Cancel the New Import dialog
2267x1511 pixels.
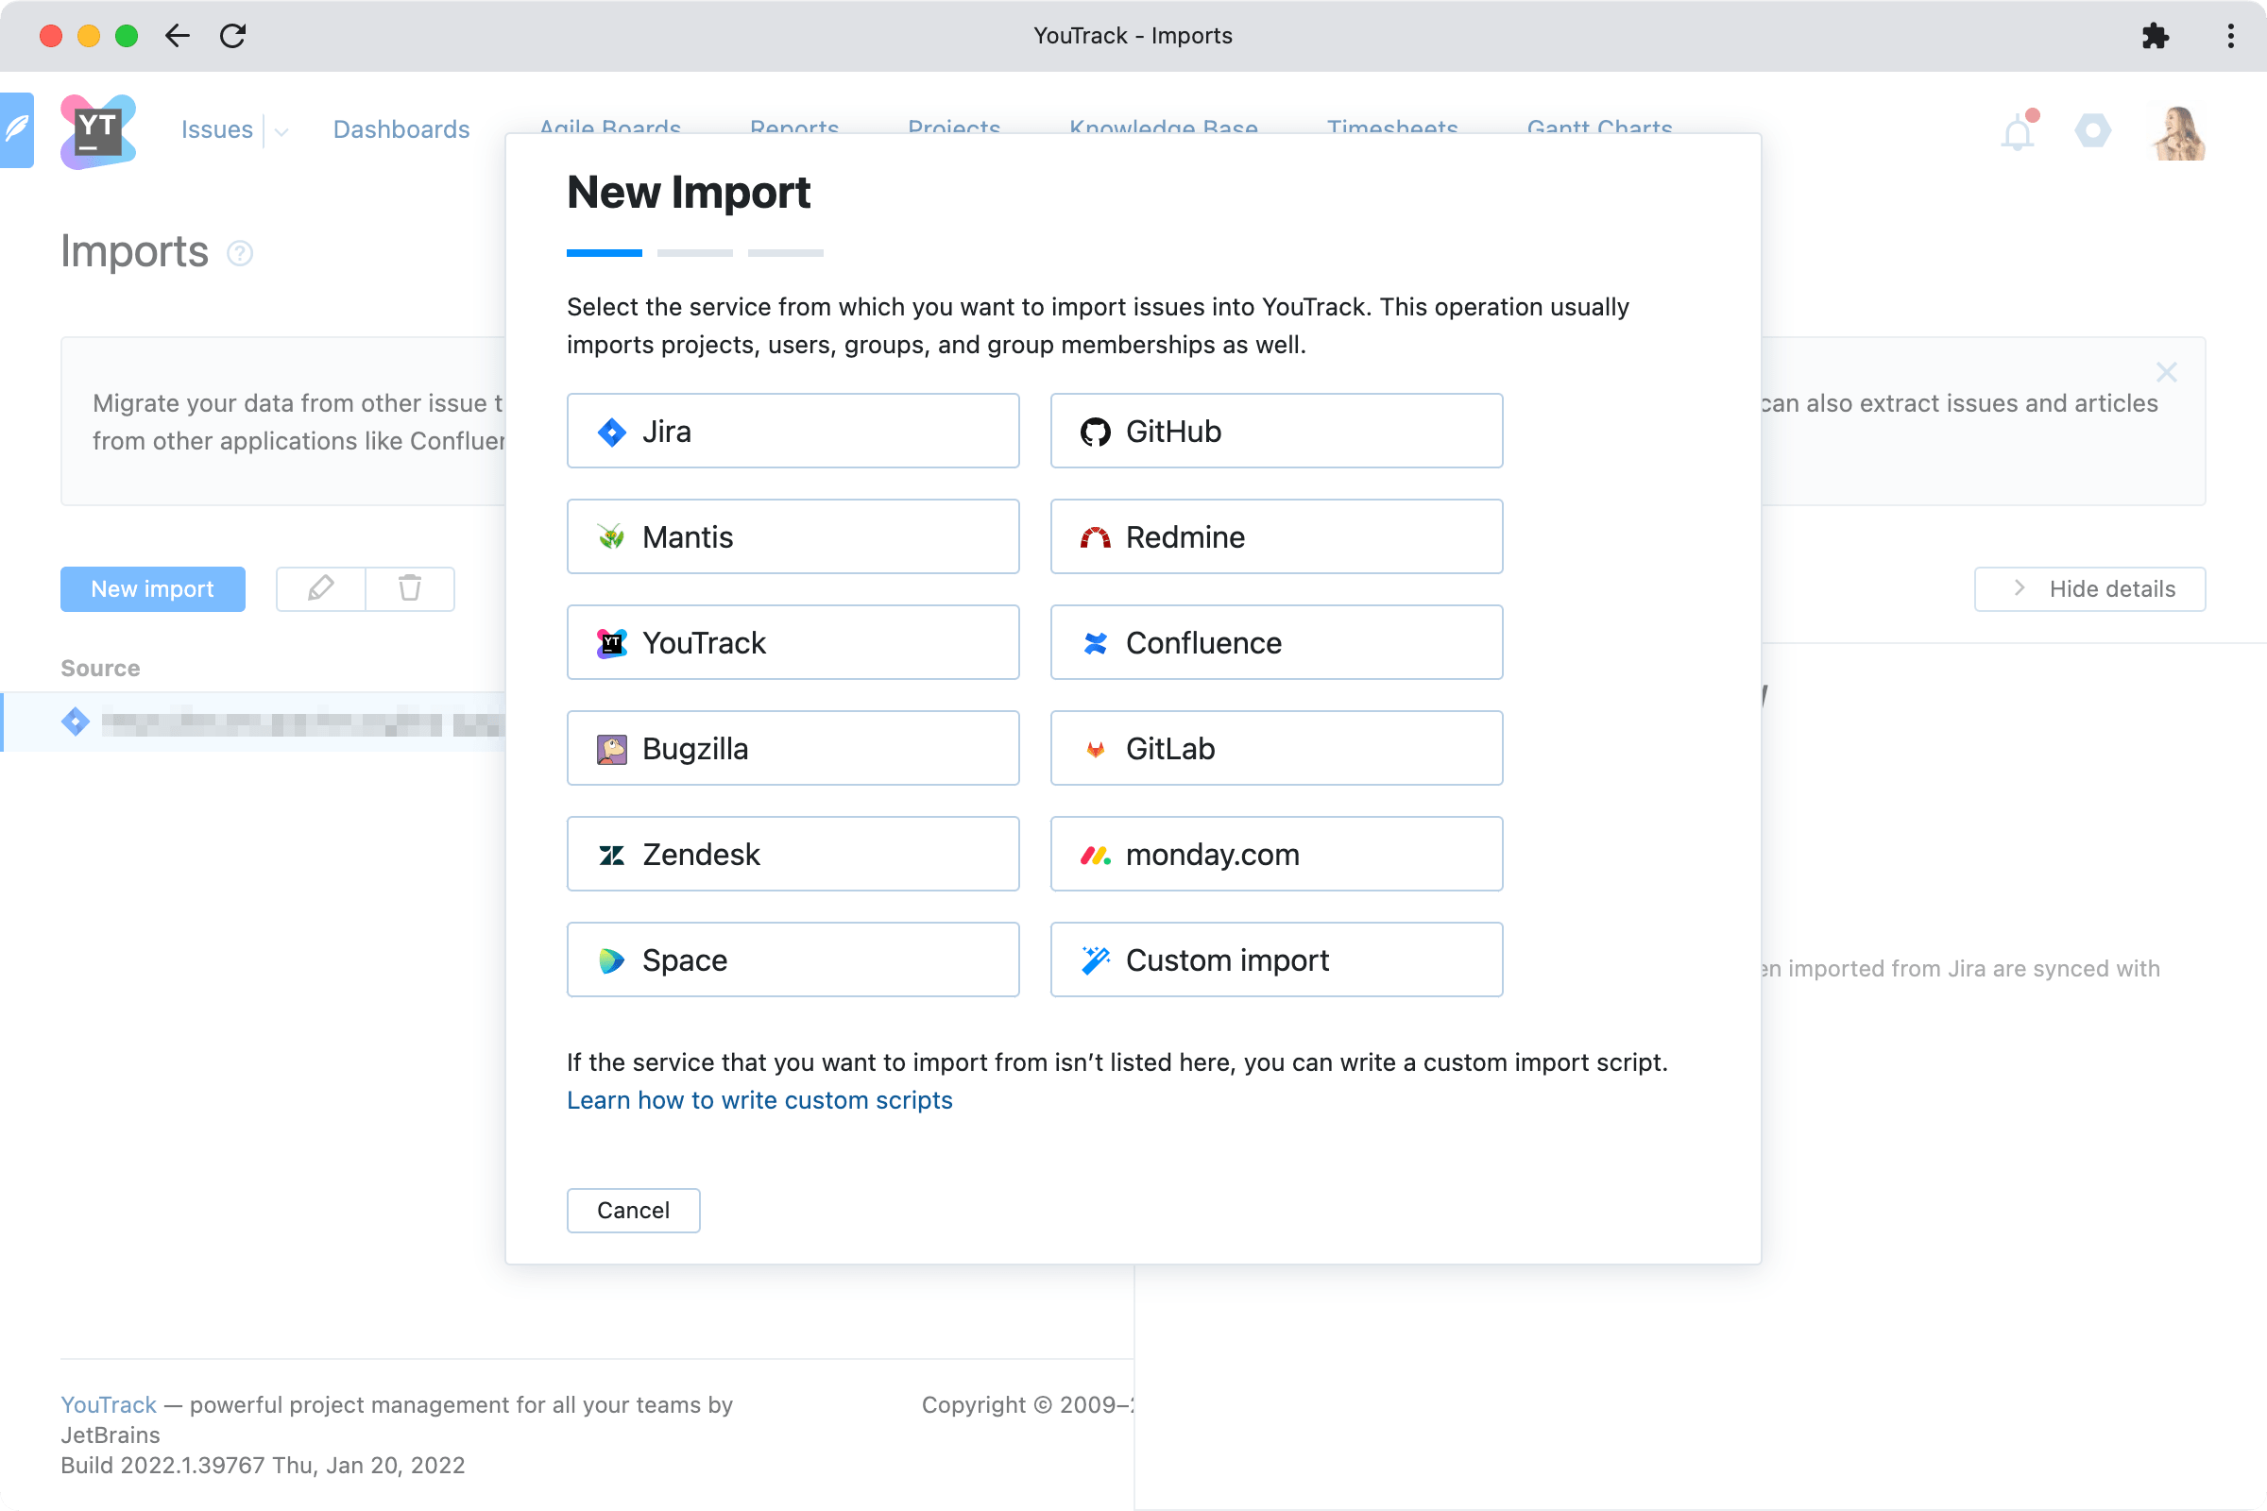pyautogui.click(x=632, y=1211)
